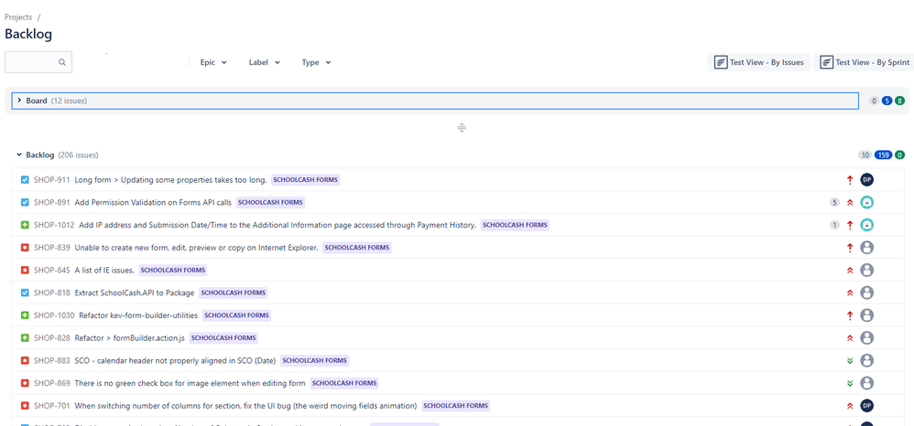
Task: Click the sprint divider drag handle
Action: (462, 127)
